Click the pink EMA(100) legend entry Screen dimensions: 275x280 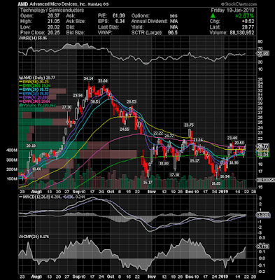pos(34,101)
